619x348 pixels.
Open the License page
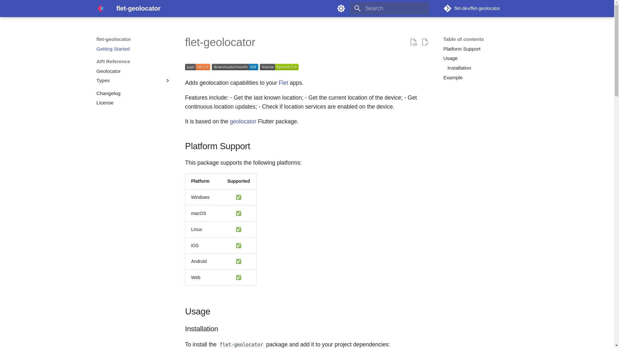[x=105, y=103]
